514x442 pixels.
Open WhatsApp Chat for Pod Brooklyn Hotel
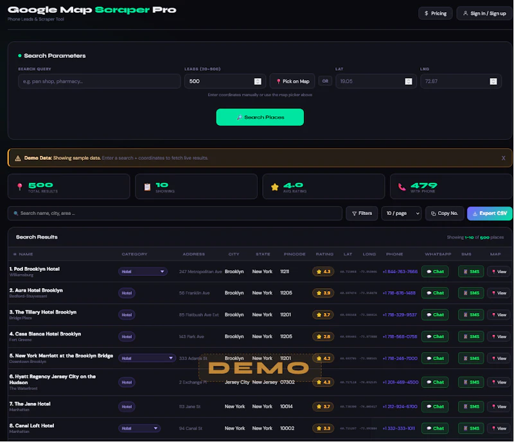click(435, 272)
